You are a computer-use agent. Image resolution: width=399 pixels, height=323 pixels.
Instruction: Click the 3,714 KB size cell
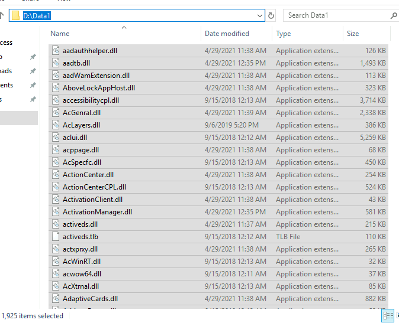[373, 100]
